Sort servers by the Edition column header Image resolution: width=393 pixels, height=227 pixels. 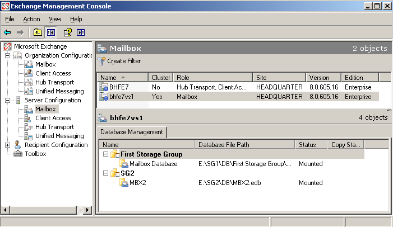point(360,78)
